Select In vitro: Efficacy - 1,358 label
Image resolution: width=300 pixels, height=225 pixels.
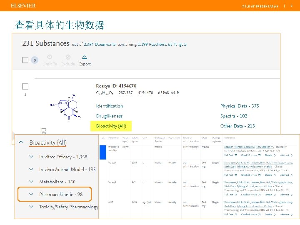pyautogui.click(x=63, y=157)
